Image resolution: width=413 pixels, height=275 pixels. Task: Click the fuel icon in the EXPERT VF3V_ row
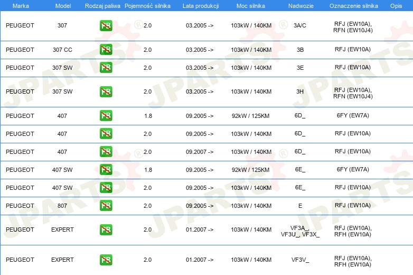coord(106,260)
